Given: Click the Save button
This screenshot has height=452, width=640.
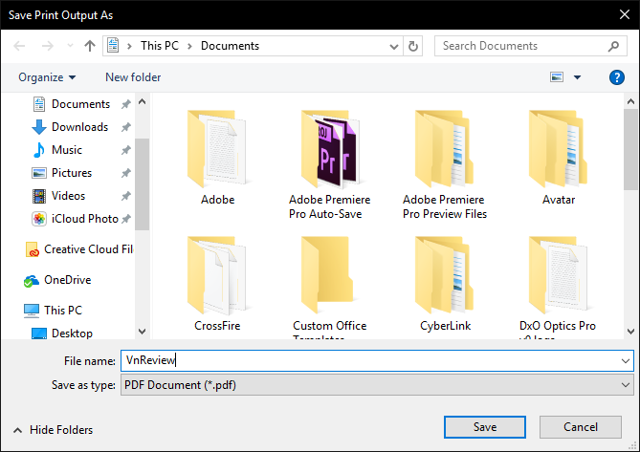Looking at the screenshot, I should pyautogui.click(x=484, y=427).
